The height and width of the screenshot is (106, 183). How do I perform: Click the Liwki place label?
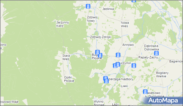124,86
